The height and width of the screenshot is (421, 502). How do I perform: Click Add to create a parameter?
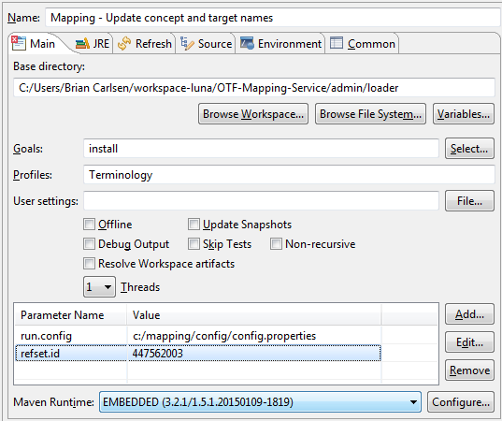coord(469,314)
